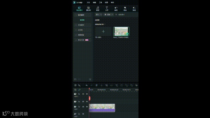
Task: Mute video track 1
Action: tap(83, 107)
